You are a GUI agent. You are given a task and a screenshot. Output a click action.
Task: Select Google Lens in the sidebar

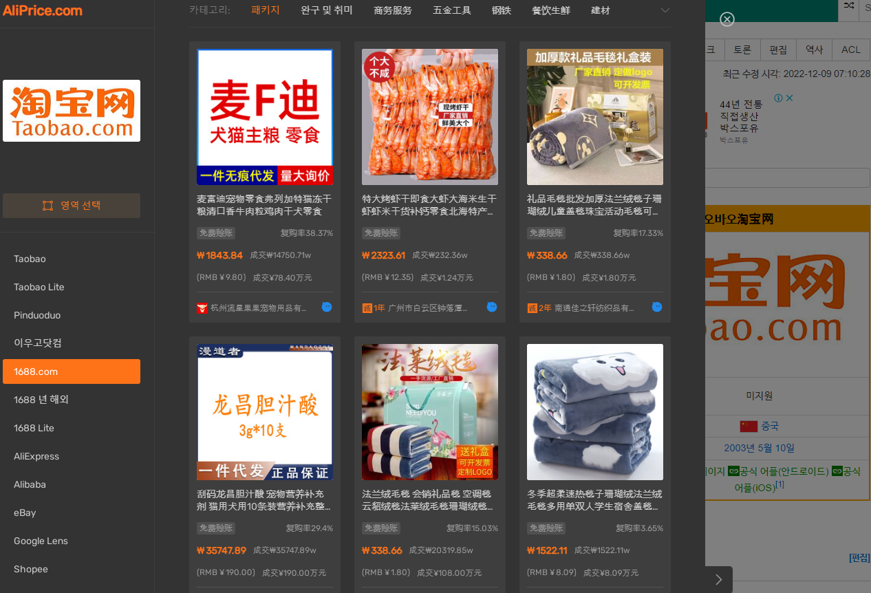coord(72,541)
